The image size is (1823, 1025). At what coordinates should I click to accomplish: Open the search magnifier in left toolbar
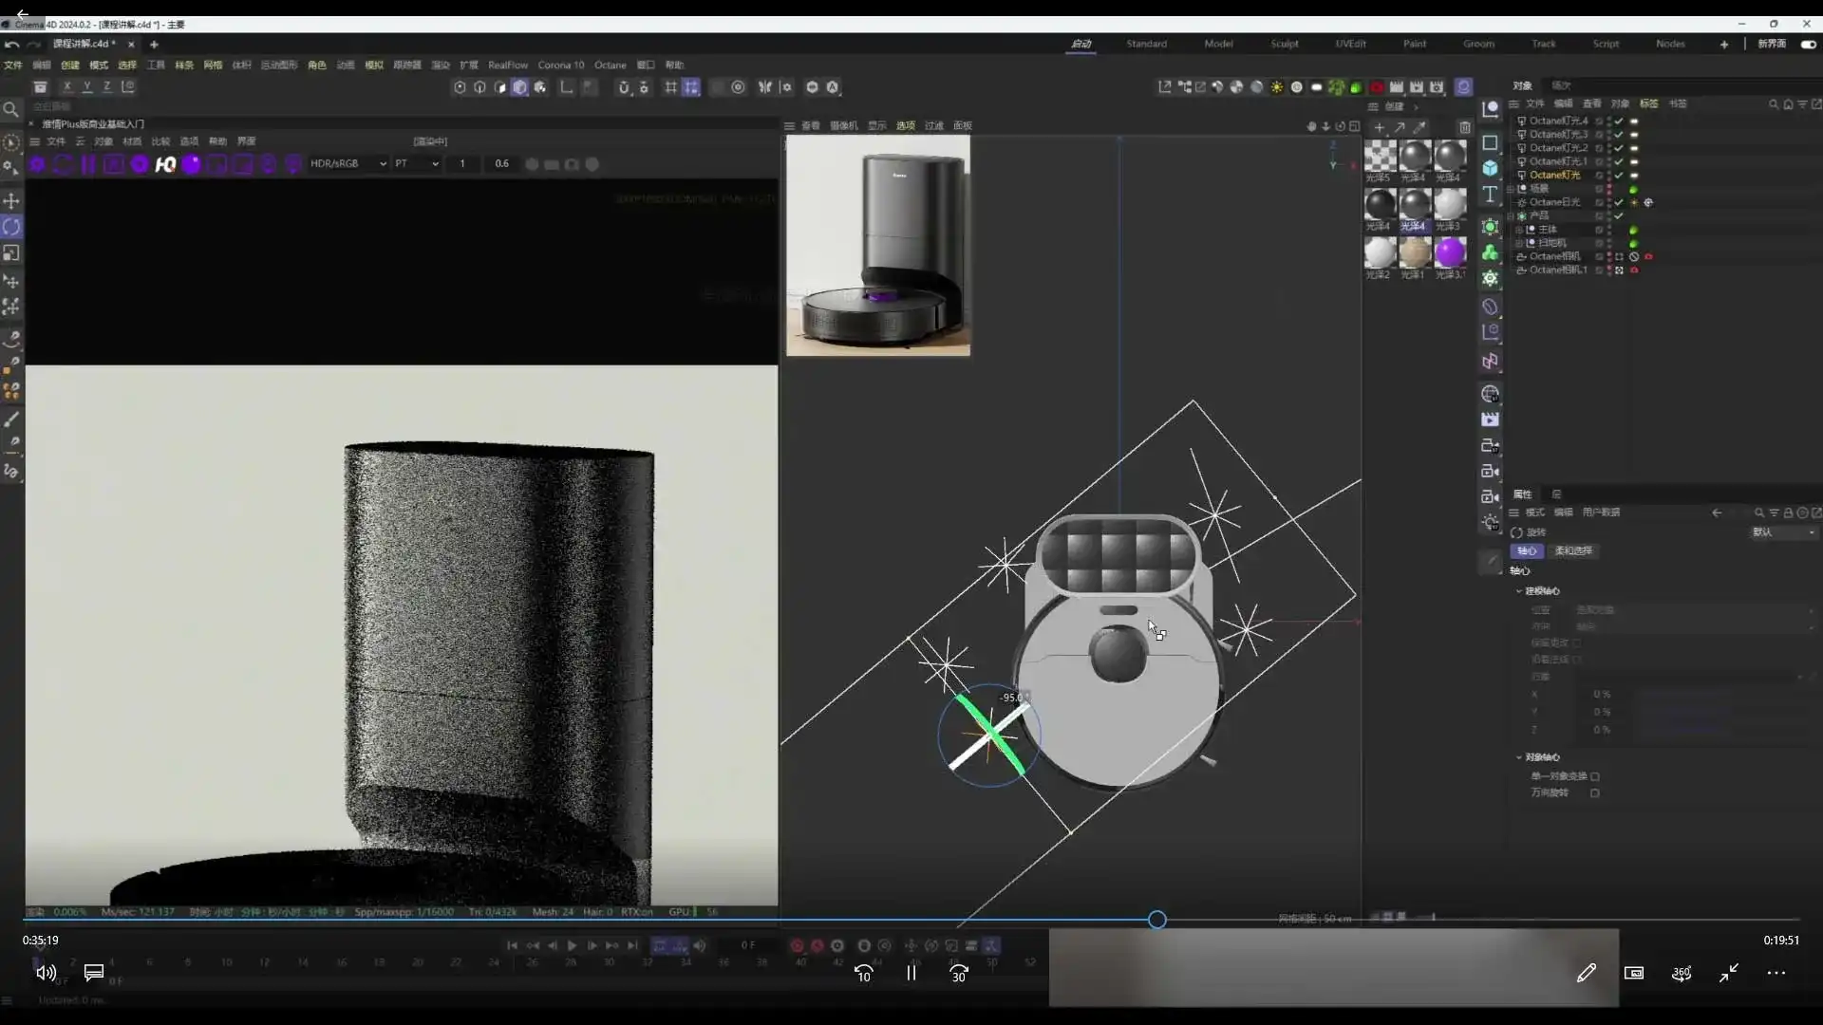tap(11, 110)
